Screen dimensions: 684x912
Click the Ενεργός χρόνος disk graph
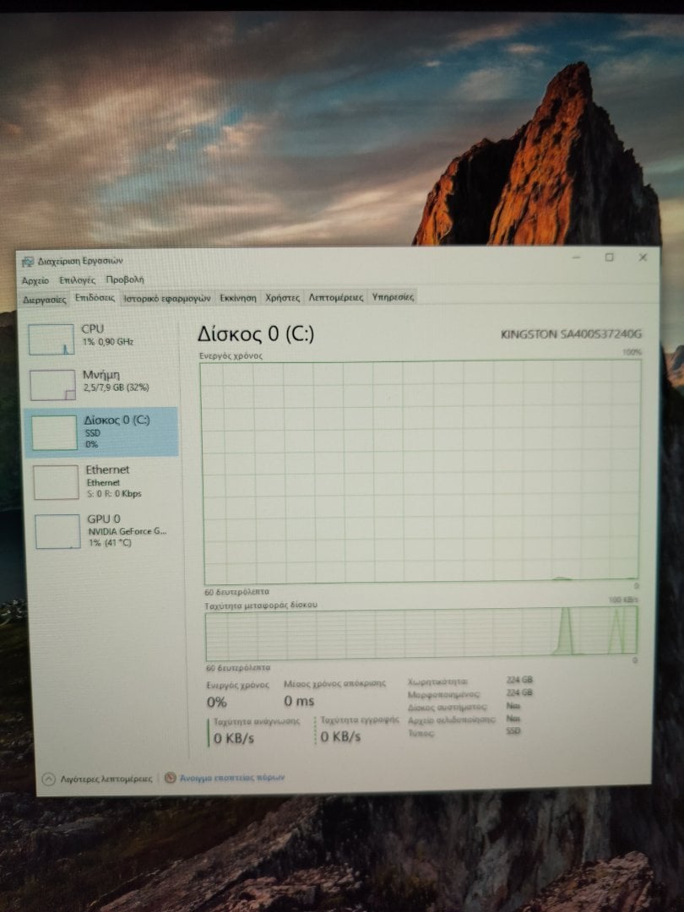pyautogui.click(x=421, y=472)
